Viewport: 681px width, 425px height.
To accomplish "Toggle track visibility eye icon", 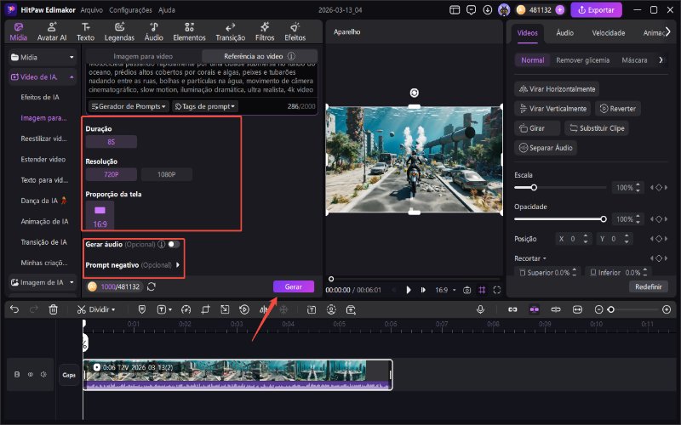I will 31,374.
